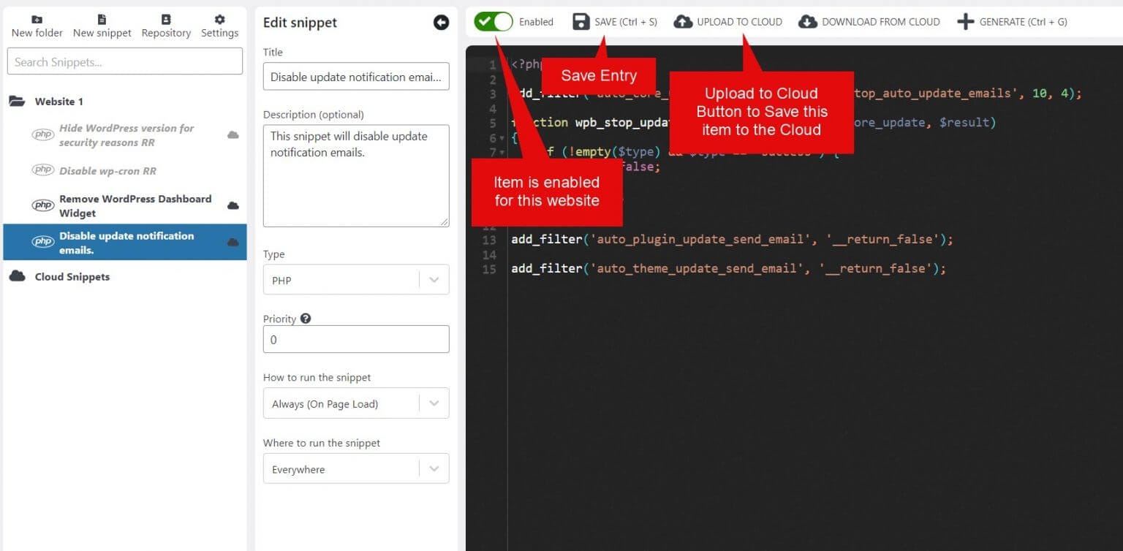Click the New folder icon
This screenshot has height=551, width=1123.
(37, 20)
